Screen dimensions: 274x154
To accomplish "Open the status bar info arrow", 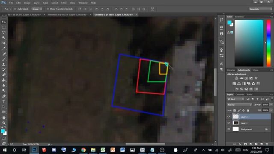I will tap(49, 145).
